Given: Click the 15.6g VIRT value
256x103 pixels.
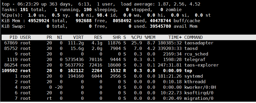Looking at the screenshot, I should [x=77, y=49].
